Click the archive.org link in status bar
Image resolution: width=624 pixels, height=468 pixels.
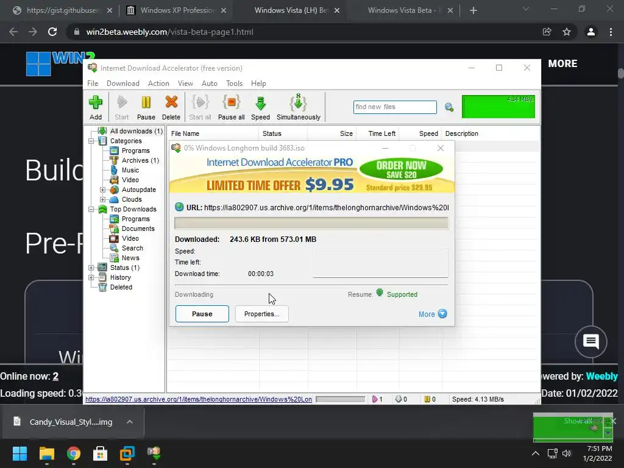click(199, 399)
